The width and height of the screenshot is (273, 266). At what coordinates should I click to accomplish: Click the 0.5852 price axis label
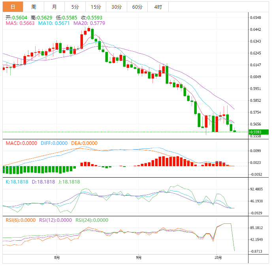point(256,100)
